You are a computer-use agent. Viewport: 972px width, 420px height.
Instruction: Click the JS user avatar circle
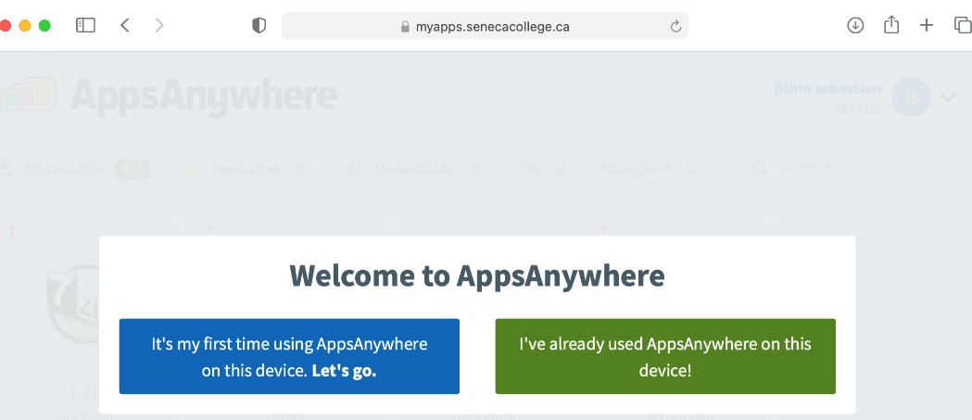[911, 97]
